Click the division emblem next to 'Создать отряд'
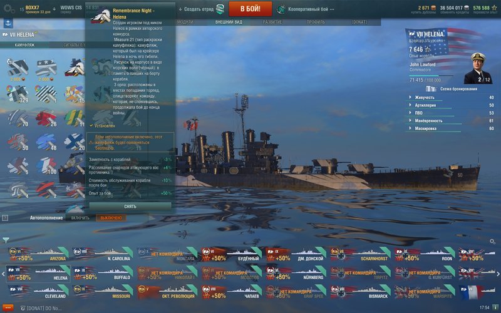The height and width of the screenshot is (313, 501). (220, 9)
